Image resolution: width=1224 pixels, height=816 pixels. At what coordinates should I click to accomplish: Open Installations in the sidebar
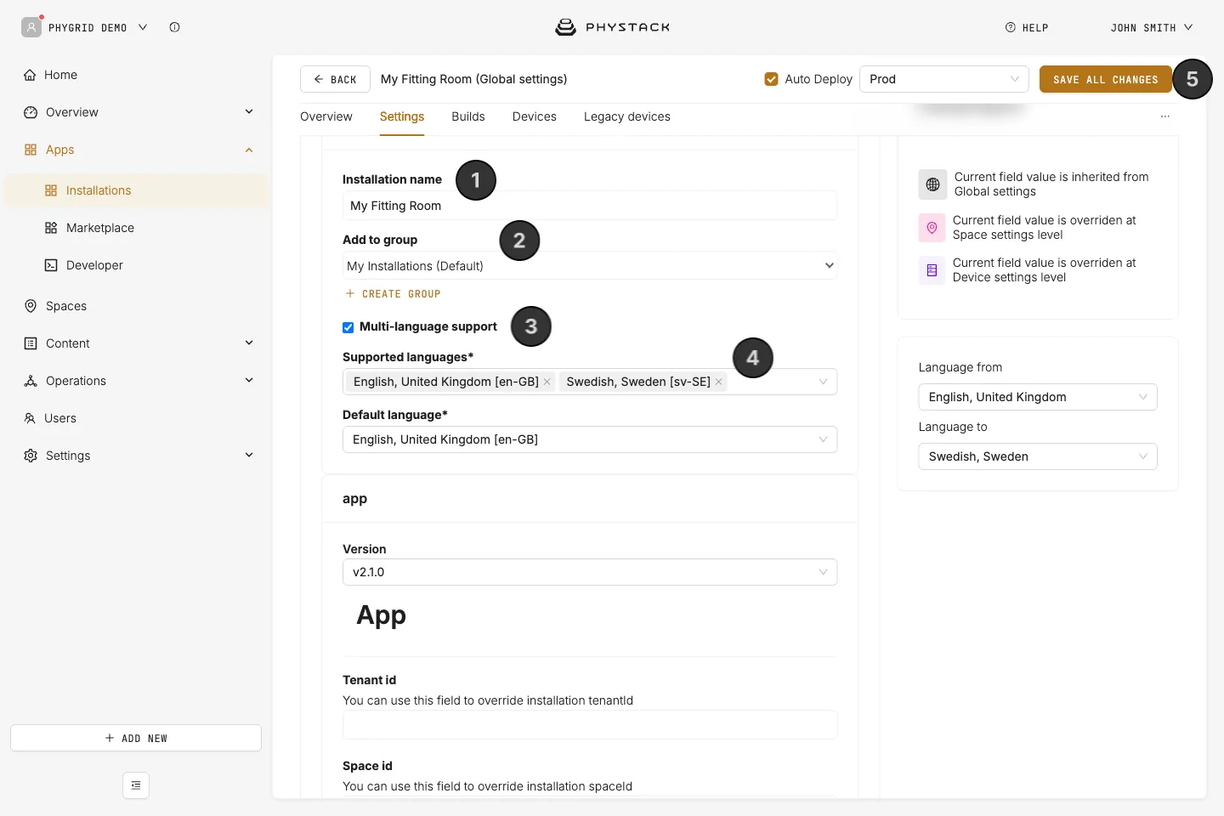point(136,190)
